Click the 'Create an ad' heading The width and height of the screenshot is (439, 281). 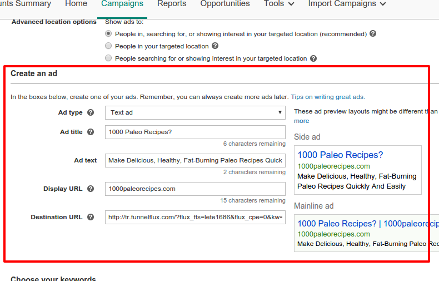click(34, 73)
